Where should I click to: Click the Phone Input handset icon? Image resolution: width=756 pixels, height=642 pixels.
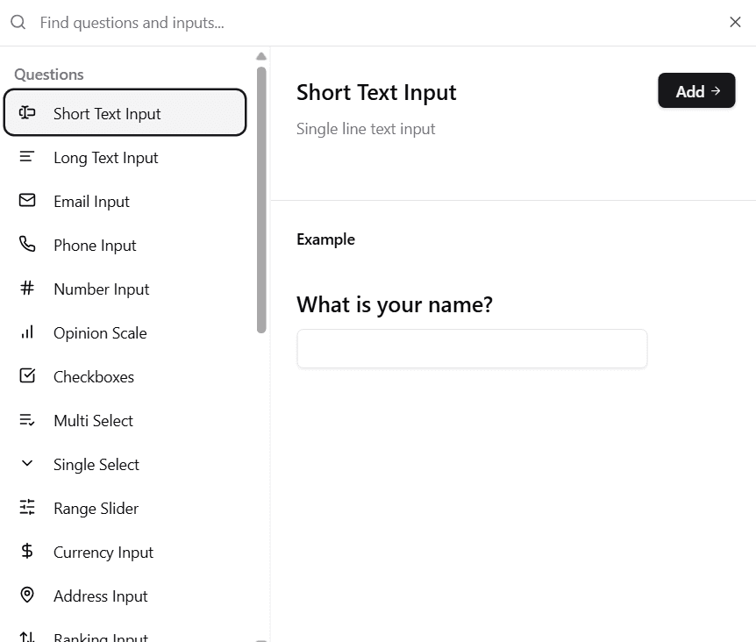[x=26, y=244]
